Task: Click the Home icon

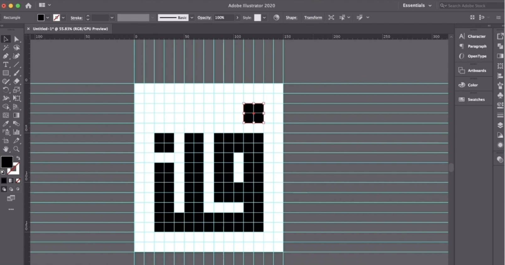Action: click(x=28, y=6)
